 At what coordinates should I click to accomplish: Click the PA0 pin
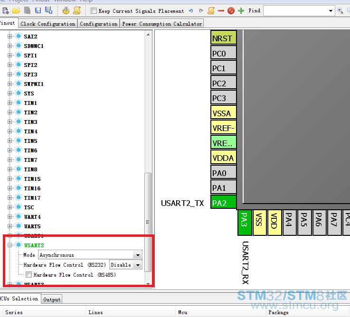pyautogui.click(x=223, y=172)
